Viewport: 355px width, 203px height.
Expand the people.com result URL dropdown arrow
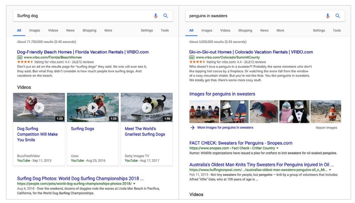click(x=134, y=184)
